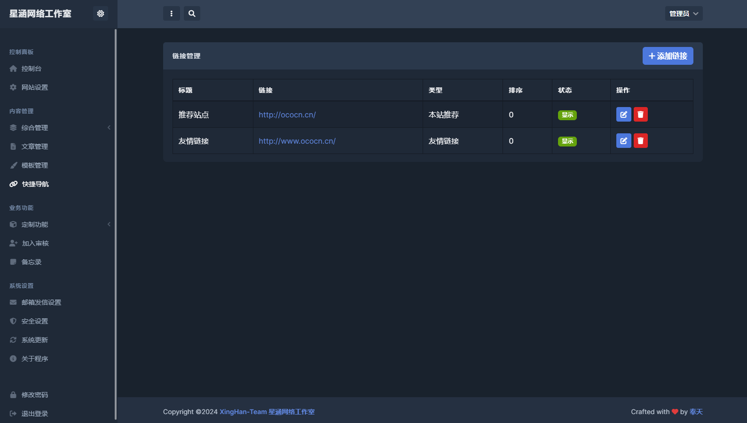Open the http://ococn.cn/ link
The width and height of the screenshot is (747, 423).
click(287, 115)
